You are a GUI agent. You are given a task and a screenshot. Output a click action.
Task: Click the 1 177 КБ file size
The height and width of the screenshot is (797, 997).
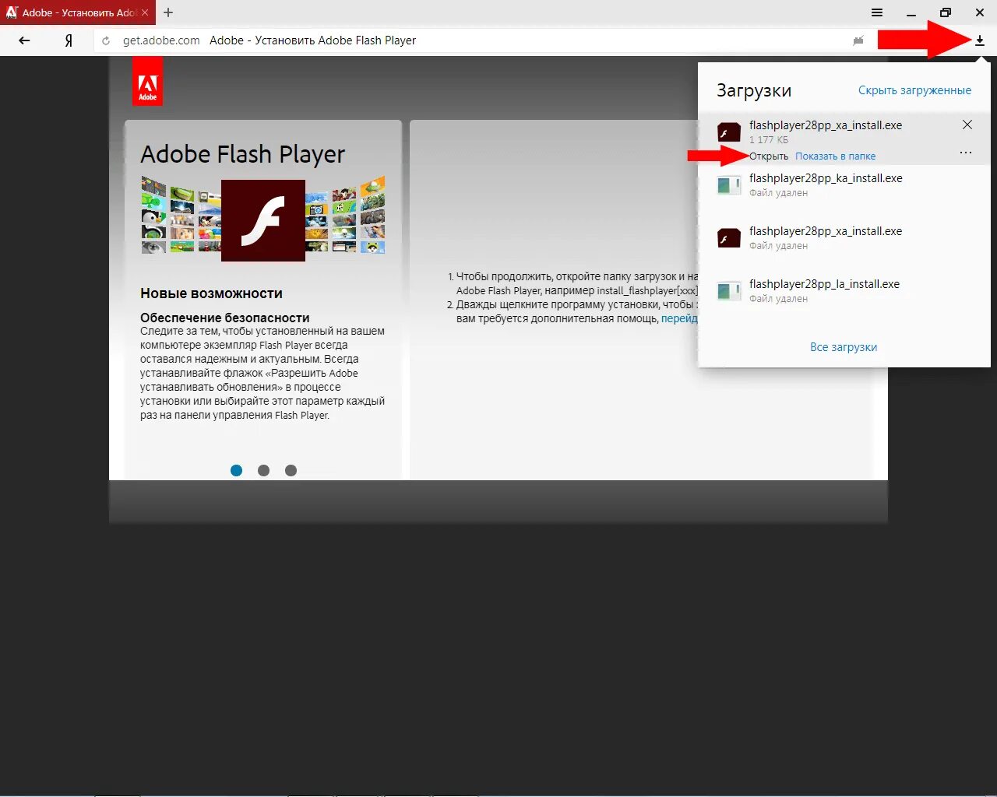pos(769,140)
